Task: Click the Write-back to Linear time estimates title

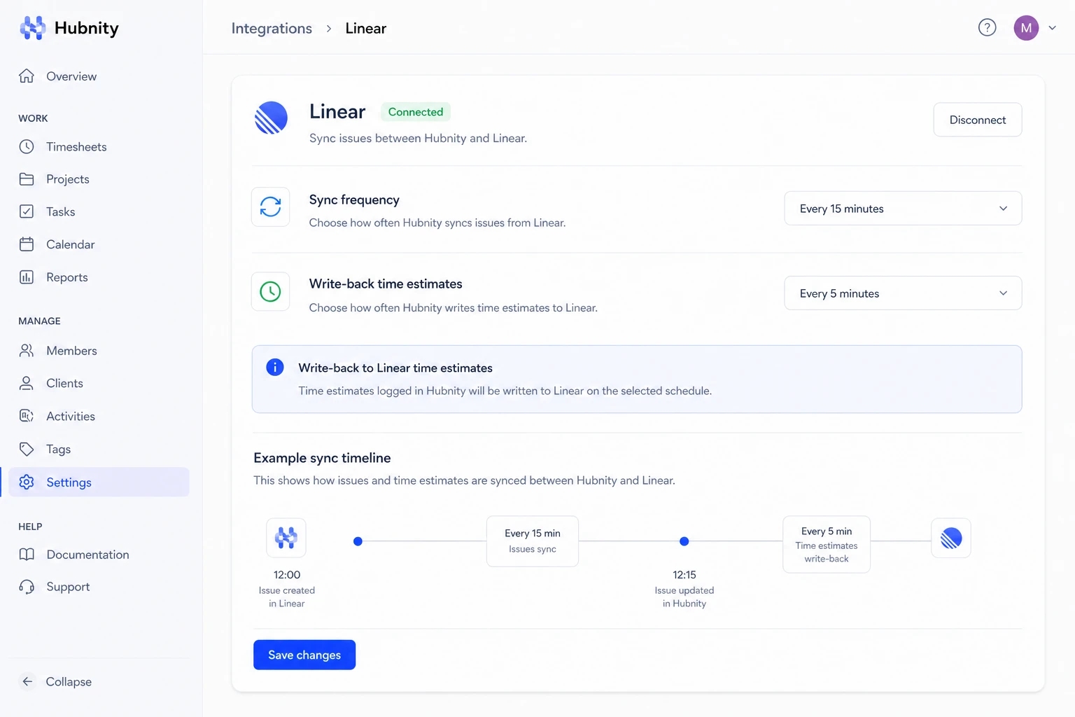Action: pyautogui.click(x=395, y=368)
